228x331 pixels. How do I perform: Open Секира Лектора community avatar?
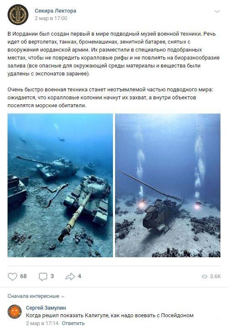(18, 15)
